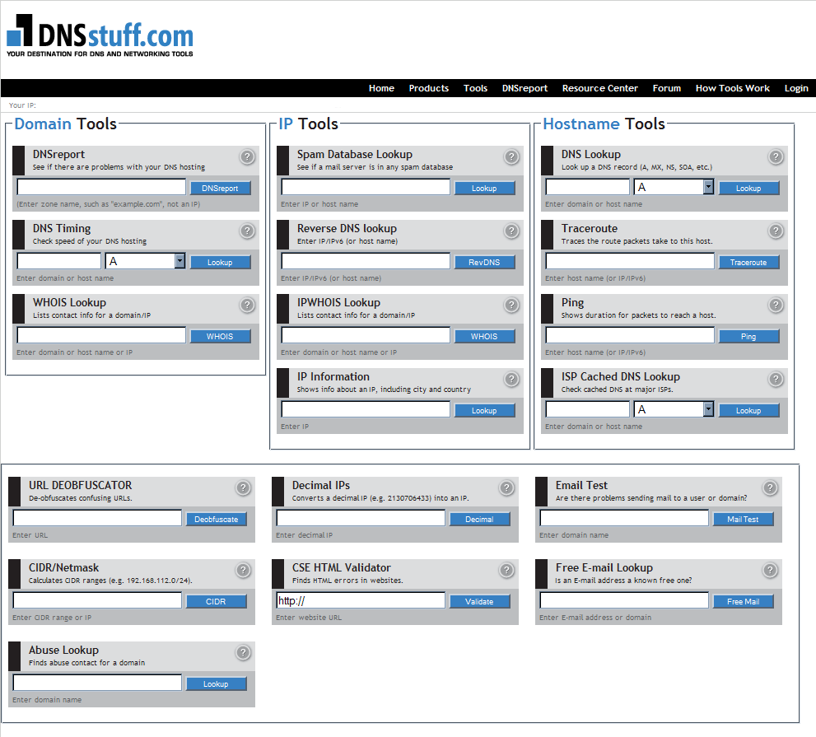Click the Free Mail button
The height and width of the screenshot is (737, 816).
coord(744,601)
